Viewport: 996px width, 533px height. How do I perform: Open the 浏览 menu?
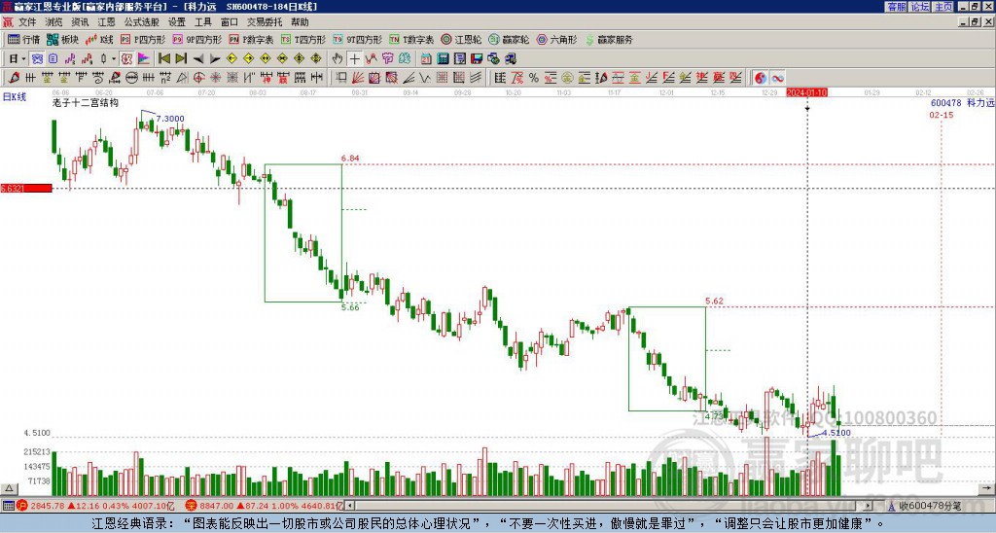click(54, 22)
